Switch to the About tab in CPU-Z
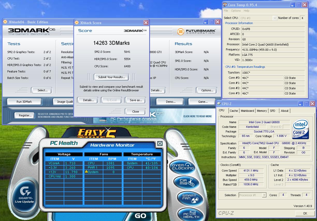Image resolution: width=317 pixels, height=221 pixels. click(x=285, y=111)
